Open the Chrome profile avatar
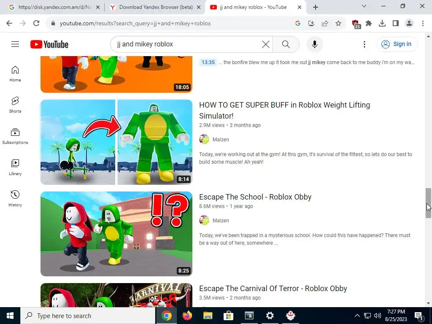 409,24
